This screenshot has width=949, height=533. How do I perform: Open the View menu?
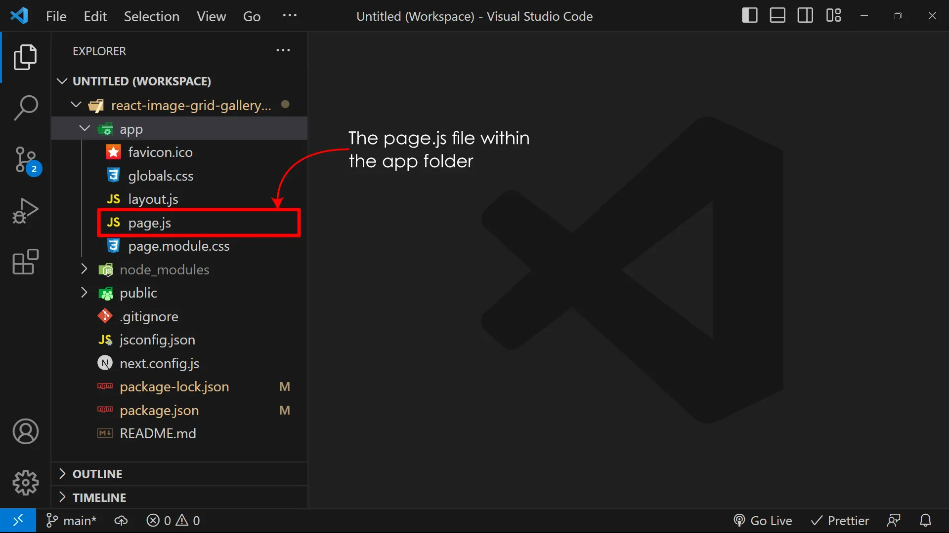click(x=211, y=16)
